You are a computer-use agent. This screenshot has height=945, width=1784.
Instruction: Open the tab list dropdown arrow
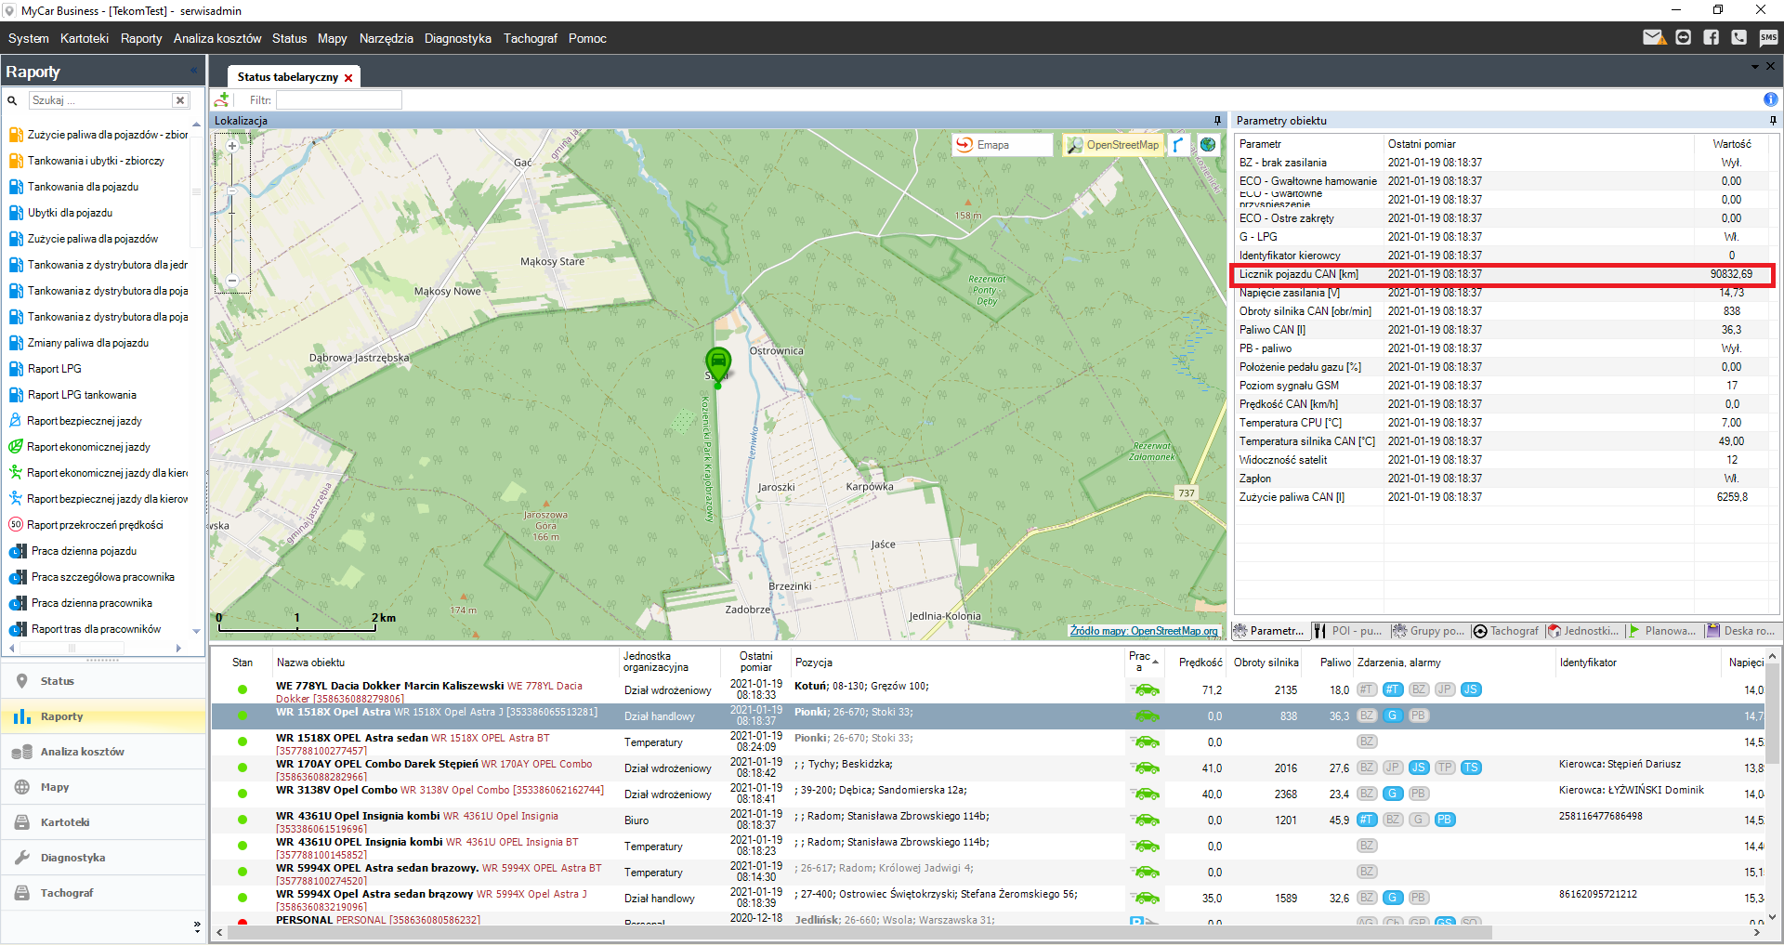tap(1754, 67)
